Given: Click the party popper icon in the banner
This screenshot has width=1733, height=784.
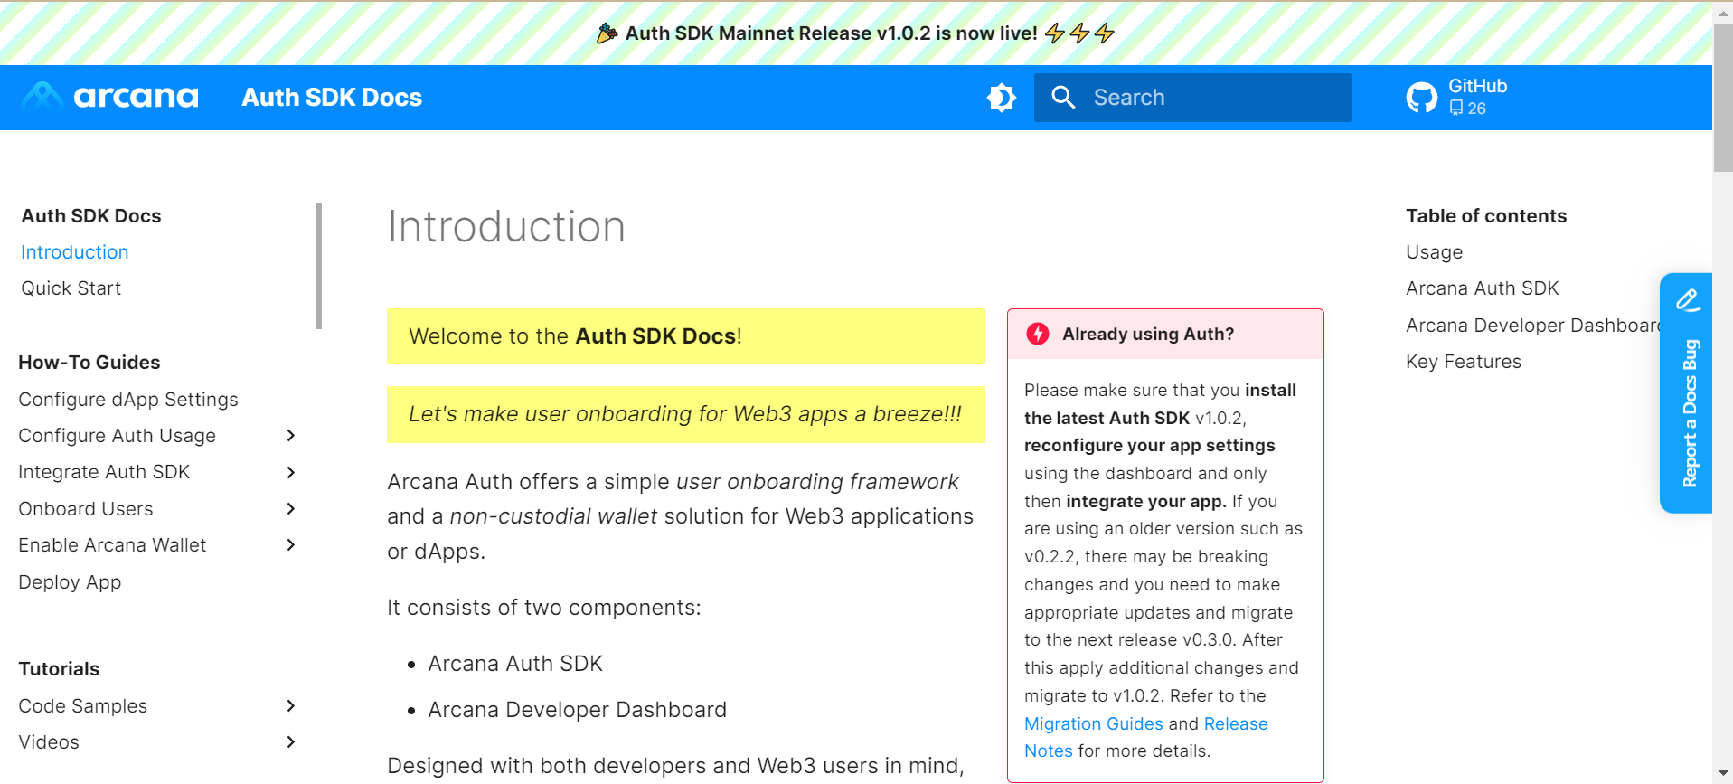Looking at the screenshot, I should point(607,33).
